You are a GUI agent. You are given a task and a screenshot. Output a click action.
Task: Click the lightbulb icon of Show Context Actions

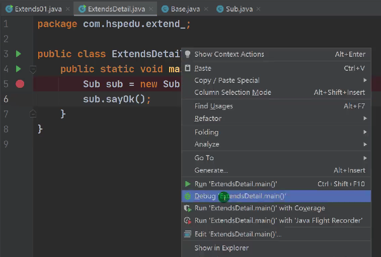coord(187,54)
